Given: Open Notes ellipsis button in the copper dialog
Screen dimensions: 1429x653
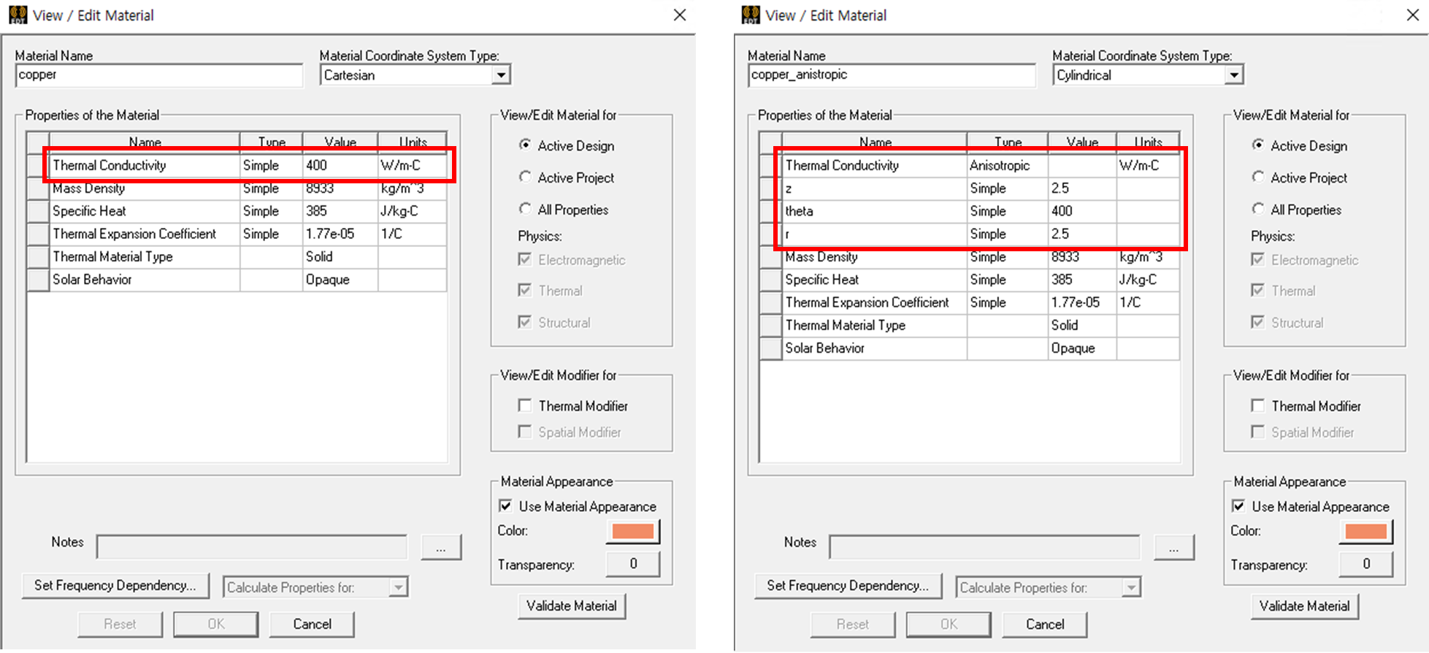Looking at the screenshot, I should (x=441, y=547).
